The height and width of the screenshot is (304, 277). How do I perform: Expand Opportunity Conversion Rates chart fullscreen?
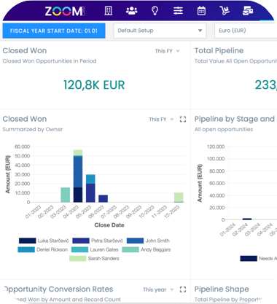point(183,289)
